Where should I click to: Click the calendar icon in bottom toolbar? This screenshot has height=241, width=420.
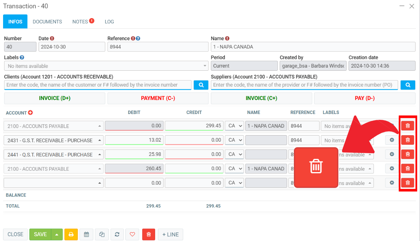(86, 235)
